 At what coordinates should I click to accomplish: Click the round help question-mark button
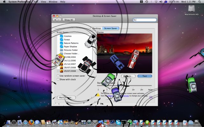pyautogui.click(x=151, y=97)
